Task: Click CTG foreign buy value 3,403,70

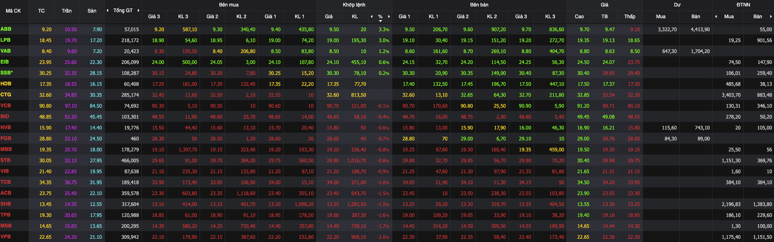Action: 731,95
